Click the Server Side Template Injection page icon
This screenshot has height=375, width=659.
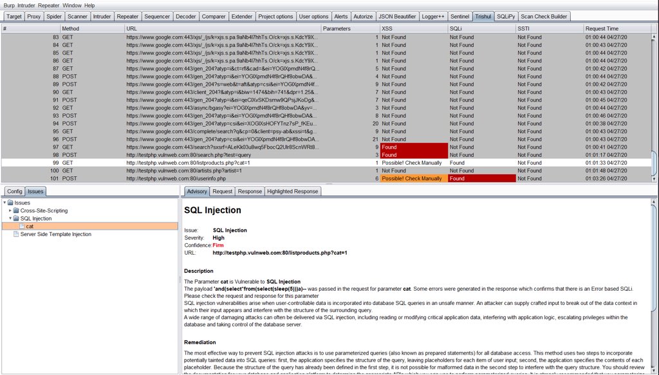(x=15, y=235)
